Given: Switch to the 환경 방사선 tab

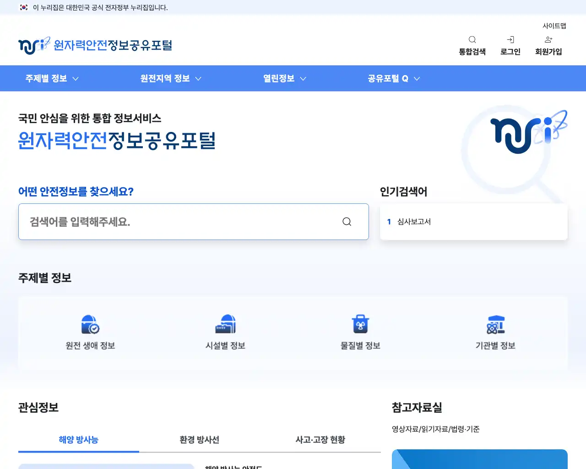Looking at the screenshot, I should 200,440.
